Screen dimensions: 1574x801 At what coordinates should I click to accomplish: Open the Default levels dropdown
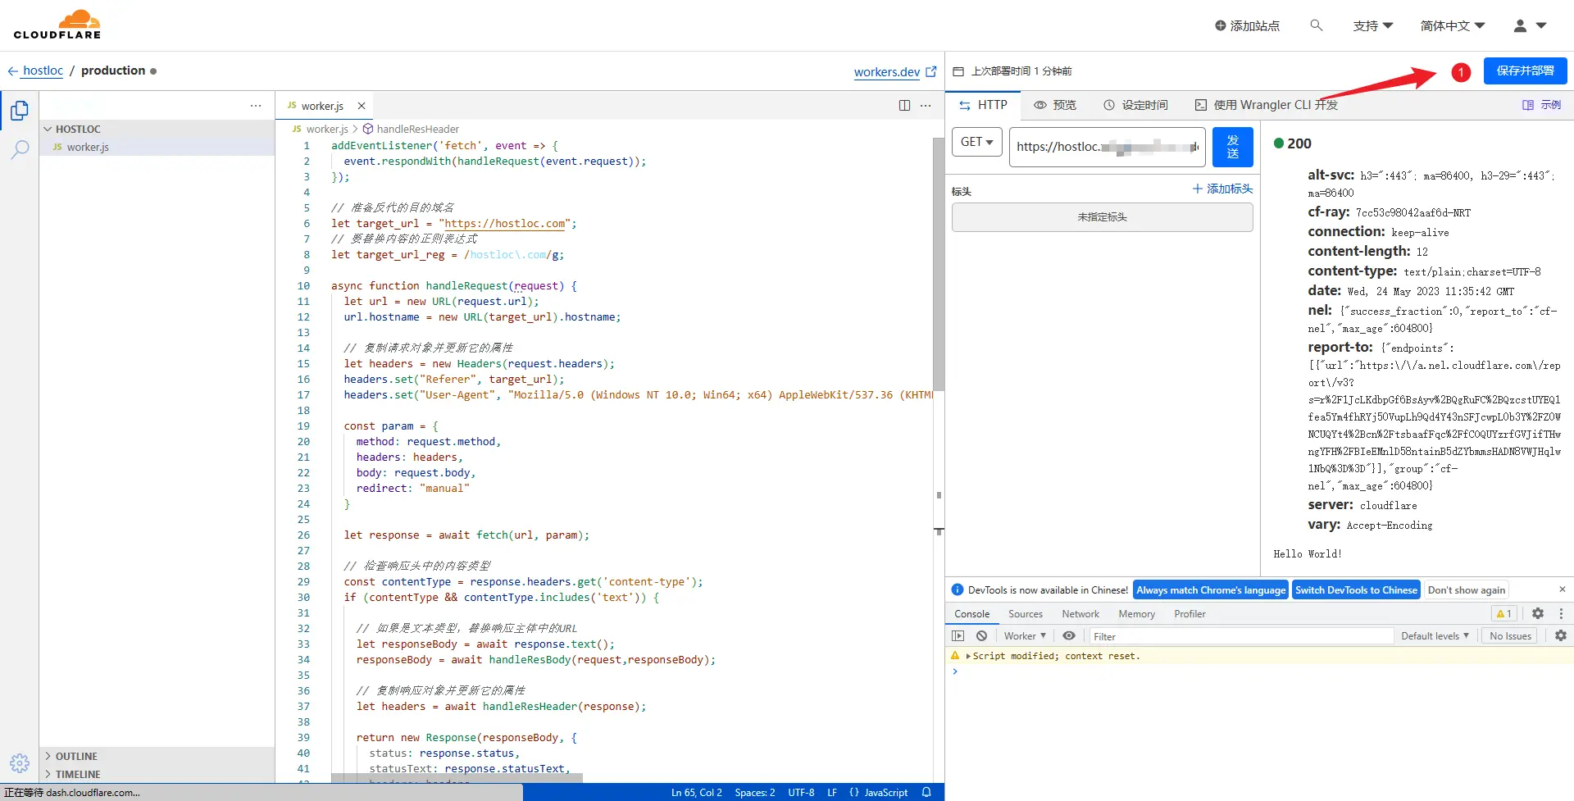pos(1434,635)
